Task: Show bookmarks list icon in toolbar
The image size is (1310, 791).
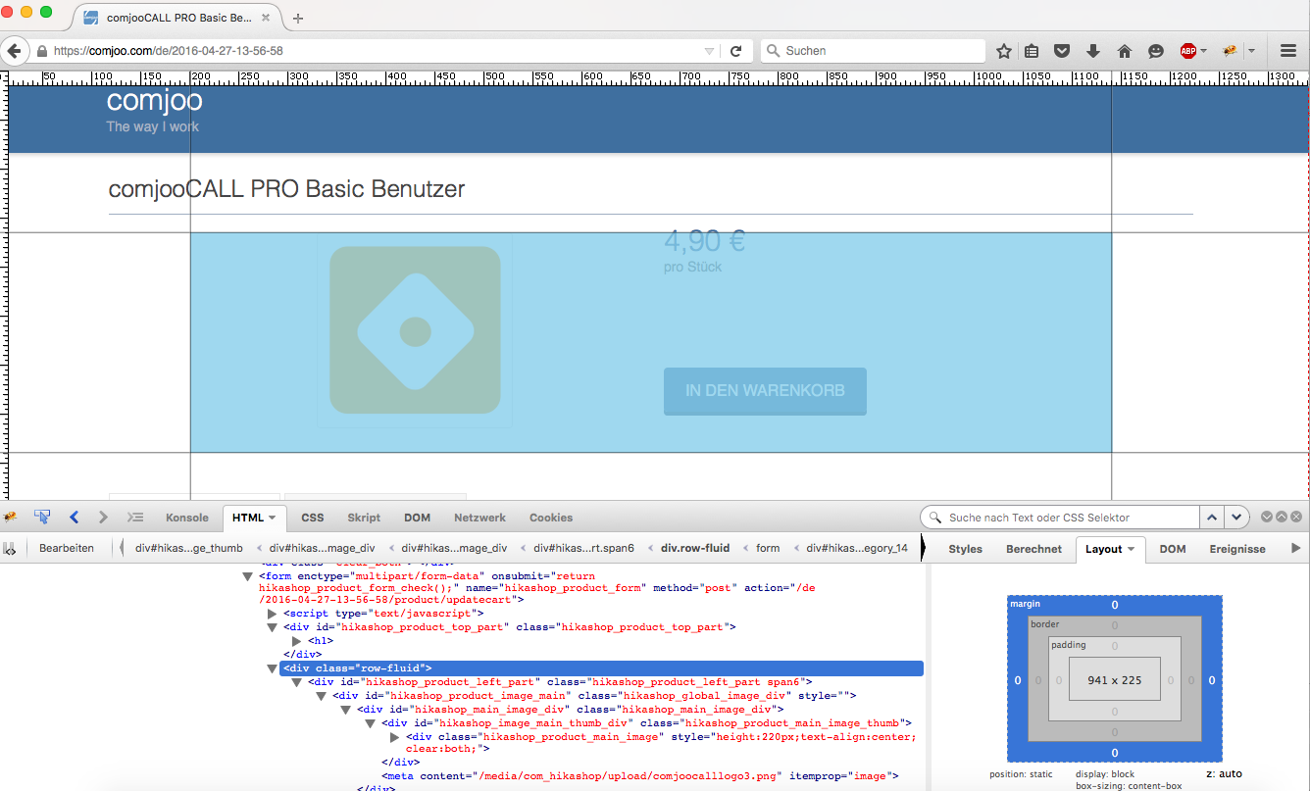Action: (1032, 51)
